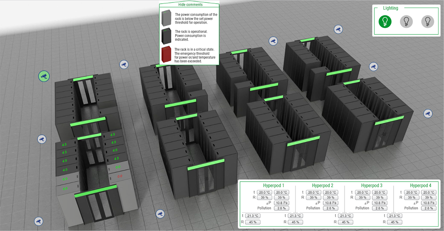Switch to the middle lighting bulb mode
The width and height of the screenshot is (444, 231).
[406, 21]
